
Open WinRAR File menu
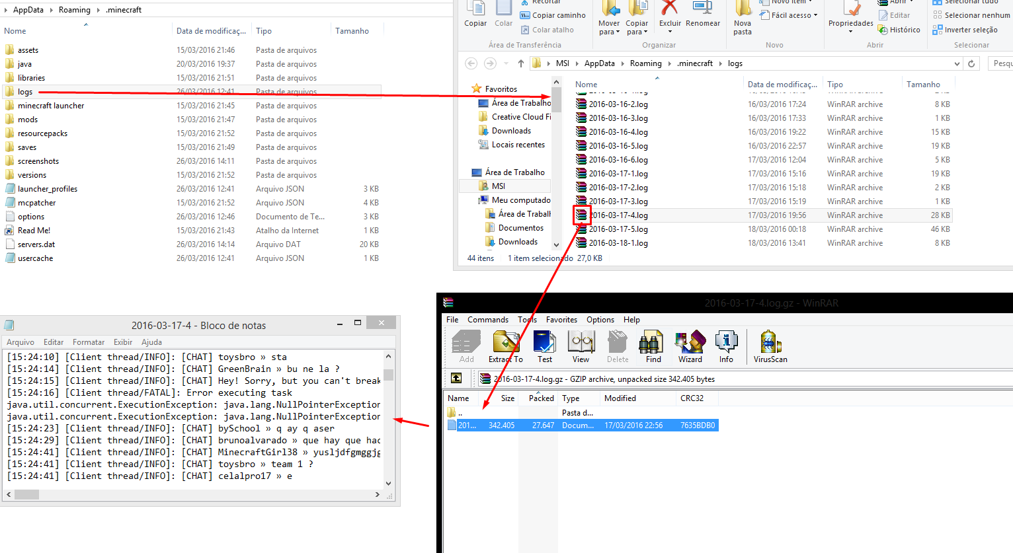pos(452,320)
